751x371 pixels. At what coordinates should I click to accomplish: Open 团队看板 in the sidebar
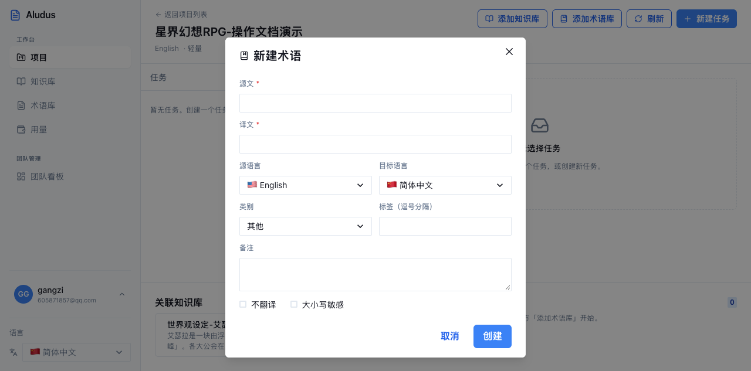click(70, 176)
